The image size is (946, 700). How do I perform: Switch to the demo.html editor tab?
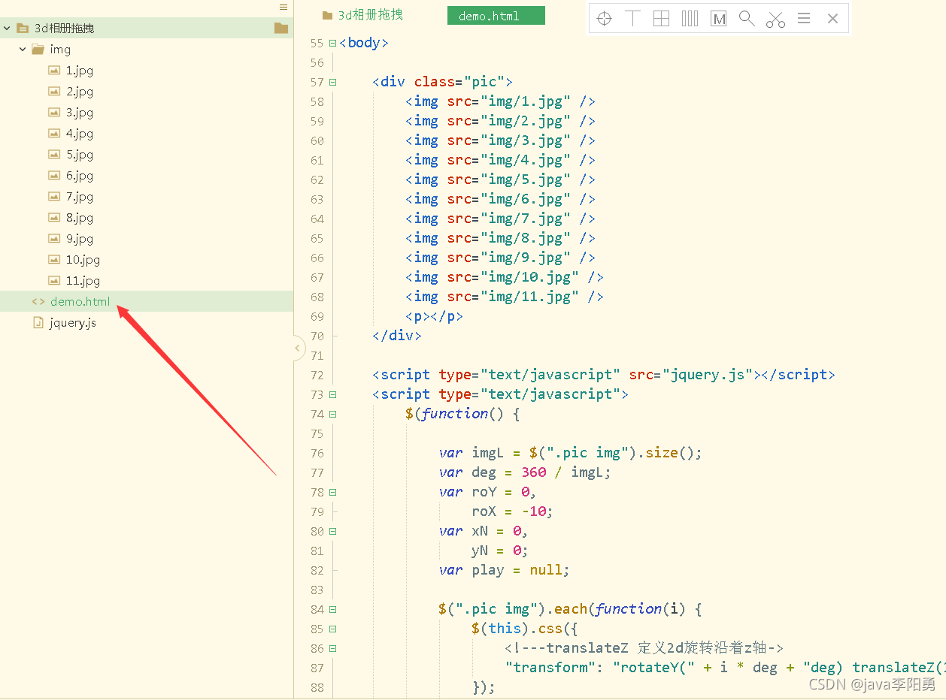click(x=496, y=16)
